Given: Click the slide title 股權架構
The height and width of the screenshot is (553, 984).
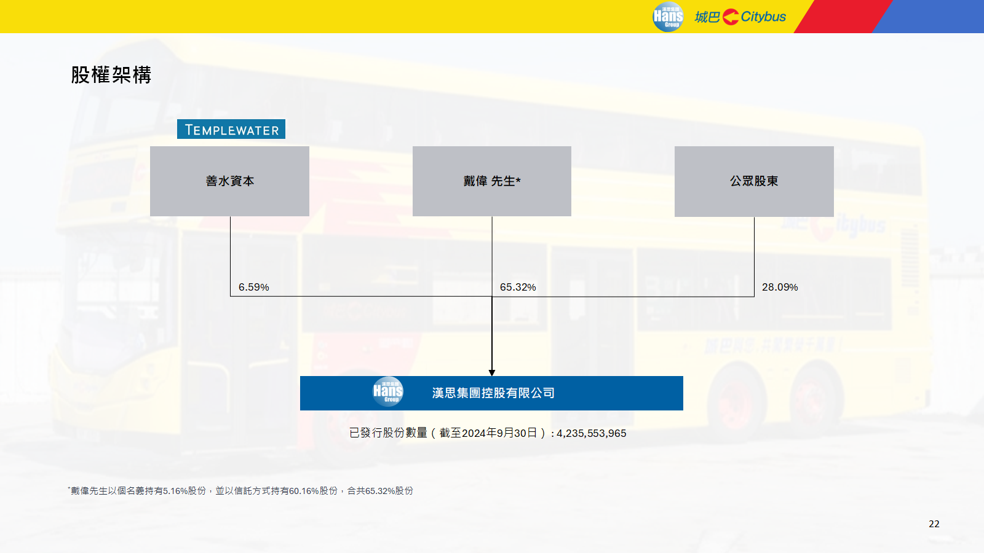Looking at the screenshot, I should [x=111, y=75].
